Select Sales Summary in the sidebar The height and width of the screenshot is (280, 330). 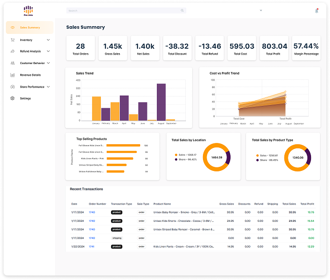tap(30, 28)
